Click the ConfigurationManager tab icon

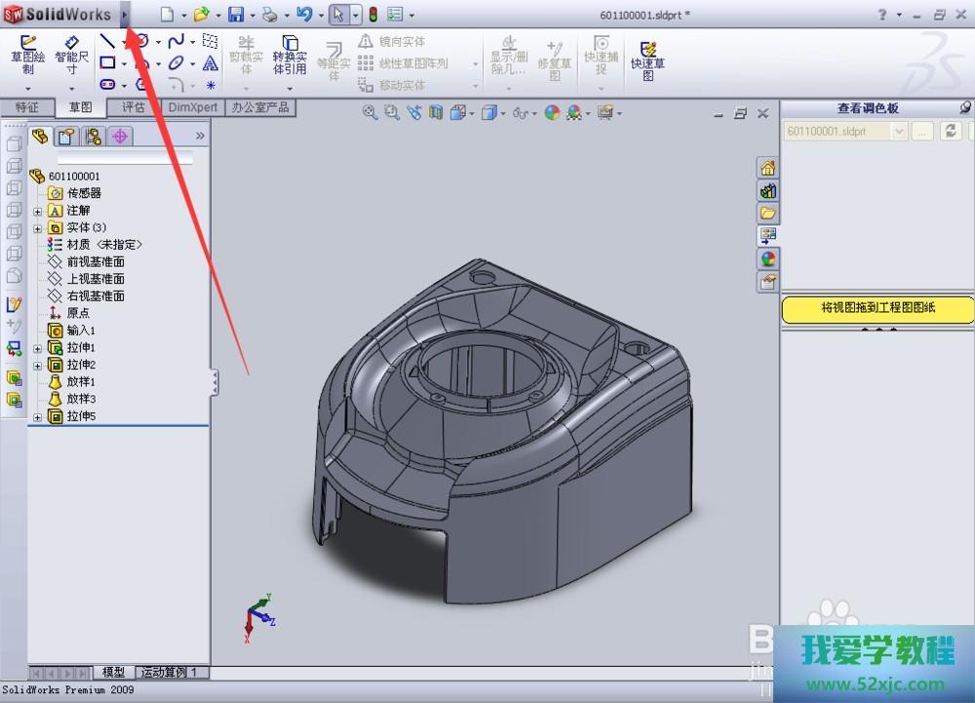coord(94,137)
